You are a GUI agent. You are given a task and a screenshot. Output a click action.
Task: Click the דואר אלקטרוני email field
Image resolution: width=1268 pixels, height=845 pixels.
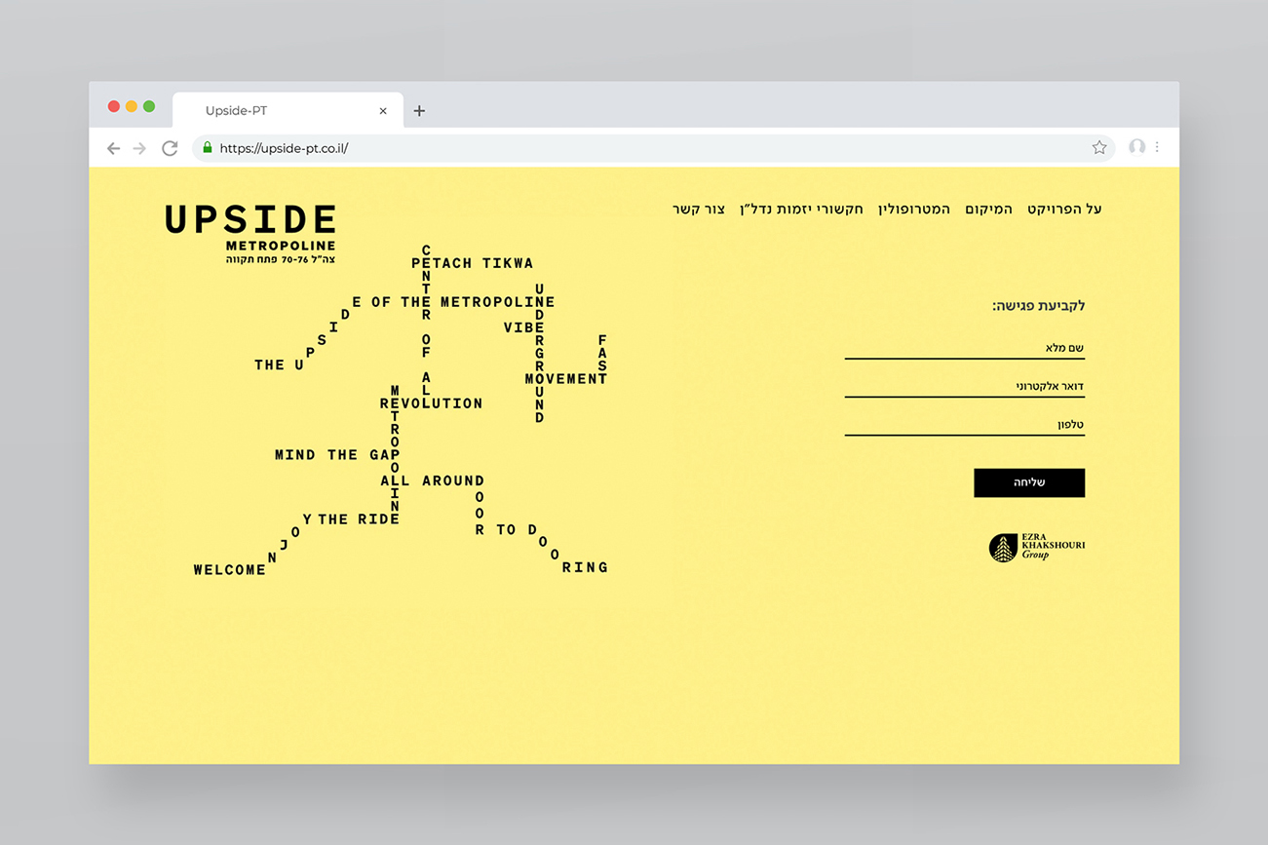pyautogui.click(x=965, y=386)
